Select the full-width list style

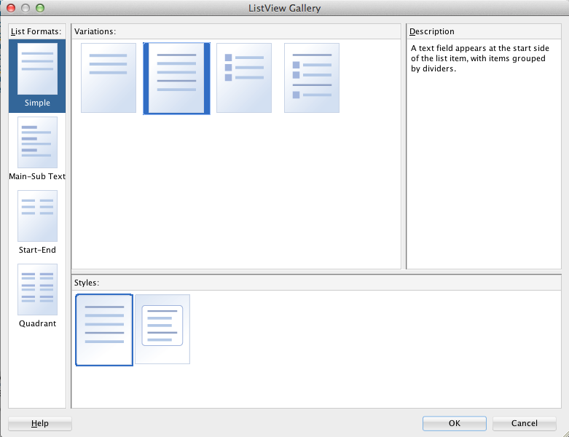[x=104, y=330]
